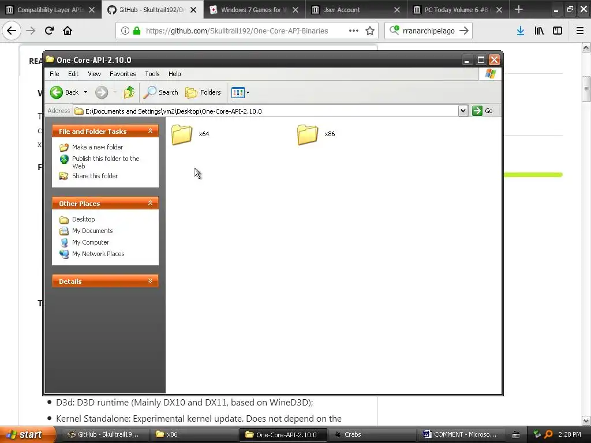This screenshot has width=591, height=443.
Task: Switch to Crabs taskbar item
Action: pyautogui.click(x=371, y=434)
